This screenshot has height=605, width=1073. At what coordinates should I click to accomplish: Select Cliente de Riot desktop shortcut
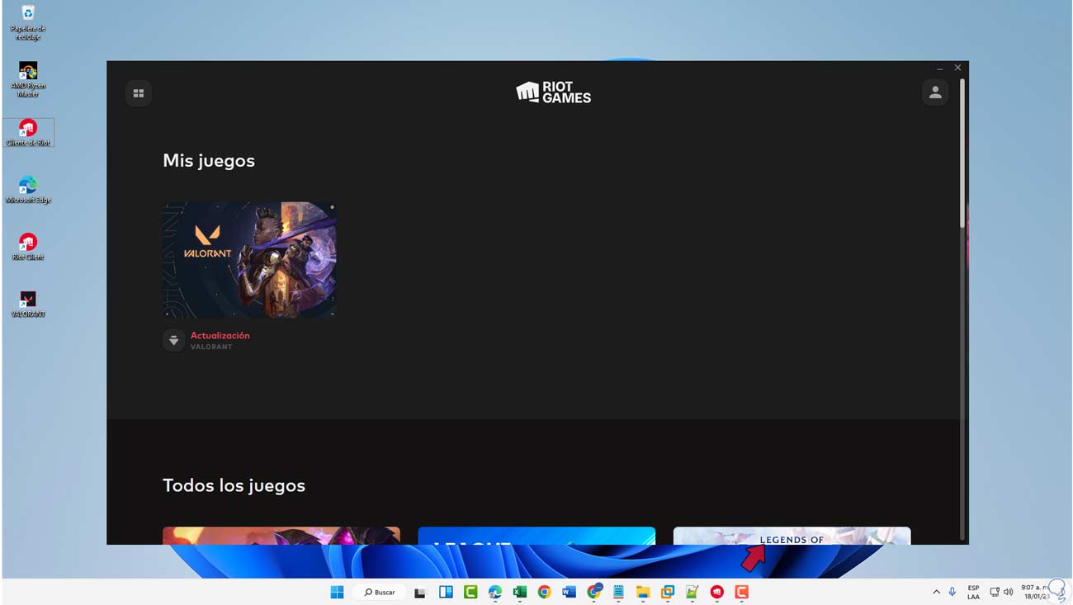coord(28,133)
